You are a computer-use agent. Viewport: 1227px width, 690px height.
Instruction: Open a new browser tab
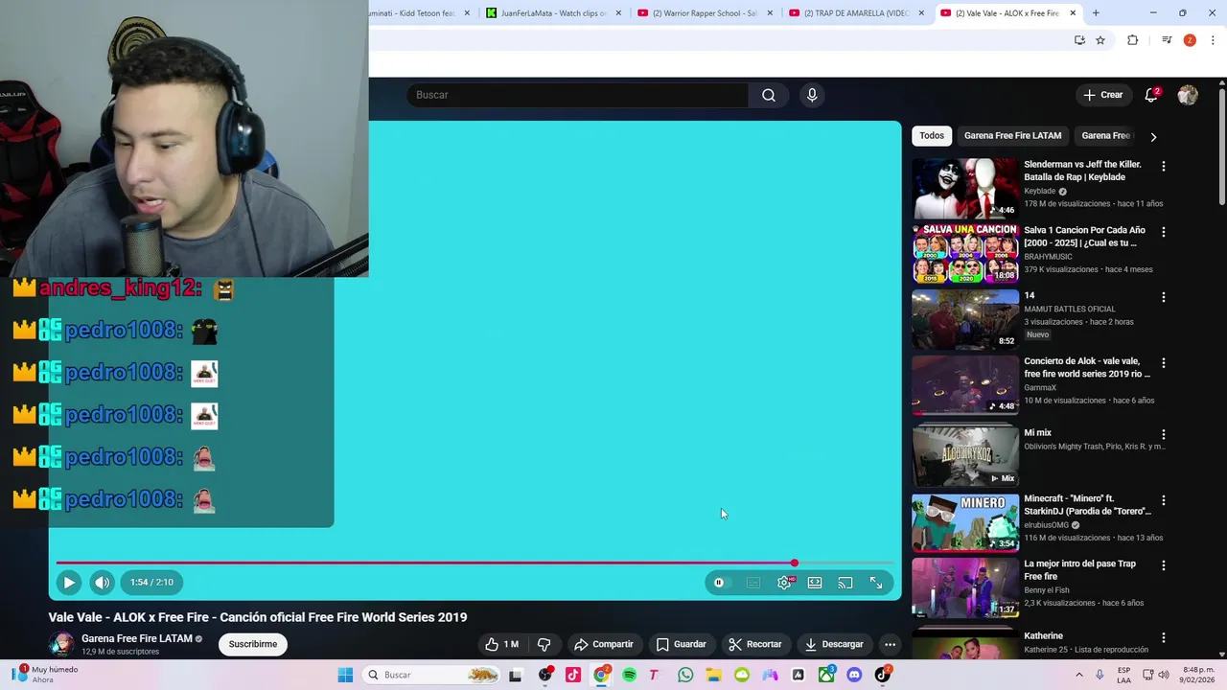tap(1096, 13)
